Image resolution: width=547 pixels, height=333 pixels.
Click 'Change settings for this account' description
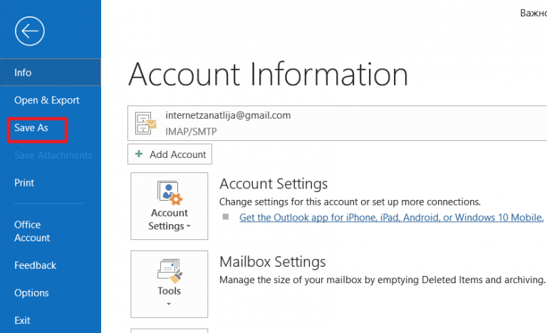tap(350, 202)
